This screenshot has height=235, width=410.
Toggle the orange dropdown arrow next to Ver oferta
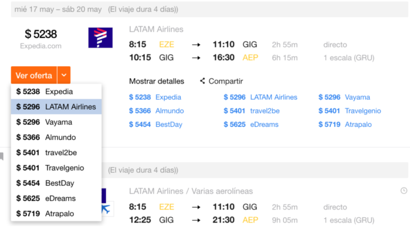click(64, 75)
